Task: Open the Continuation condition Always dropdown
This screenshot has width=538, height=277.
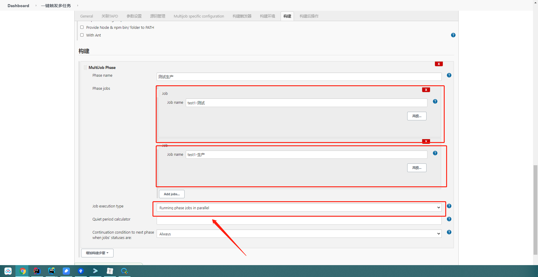Action: pyautogui.click(x=299, y=234)
